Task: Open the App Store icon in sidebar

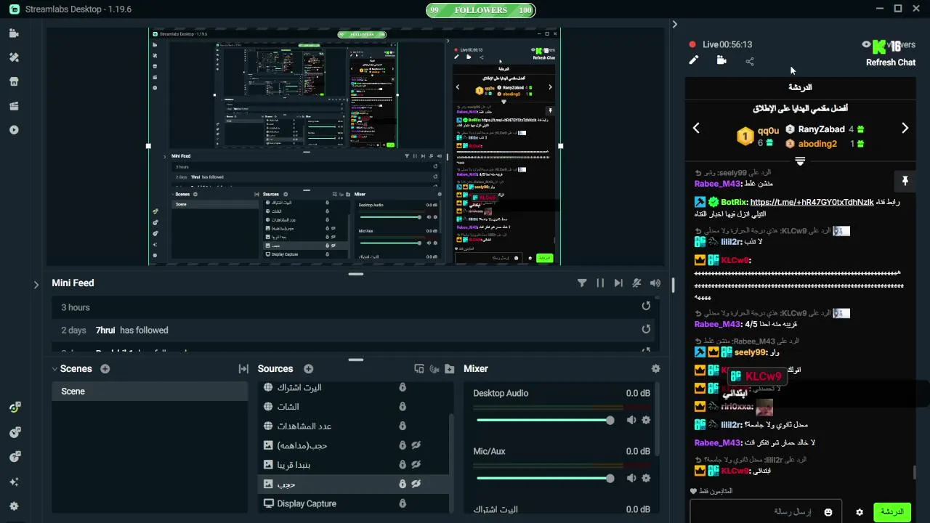Action: pos(14,81)
